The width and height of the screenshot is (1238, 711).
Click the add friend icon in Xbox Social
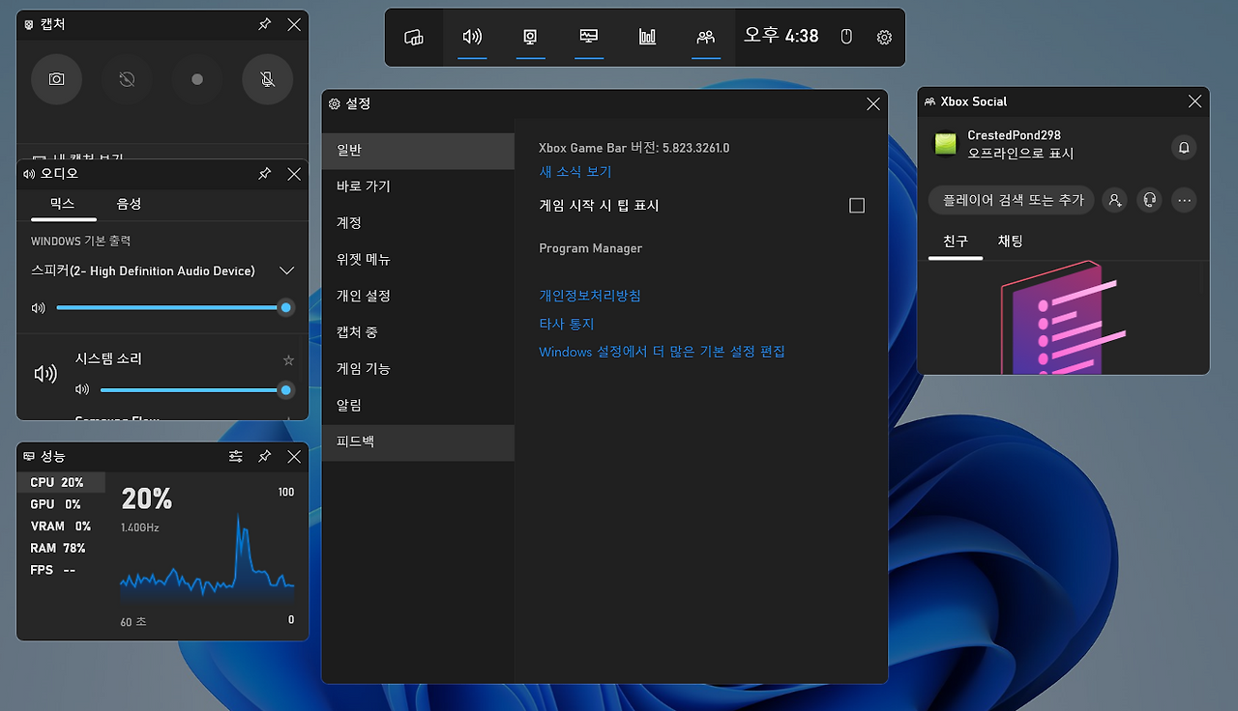(1115, 200)
